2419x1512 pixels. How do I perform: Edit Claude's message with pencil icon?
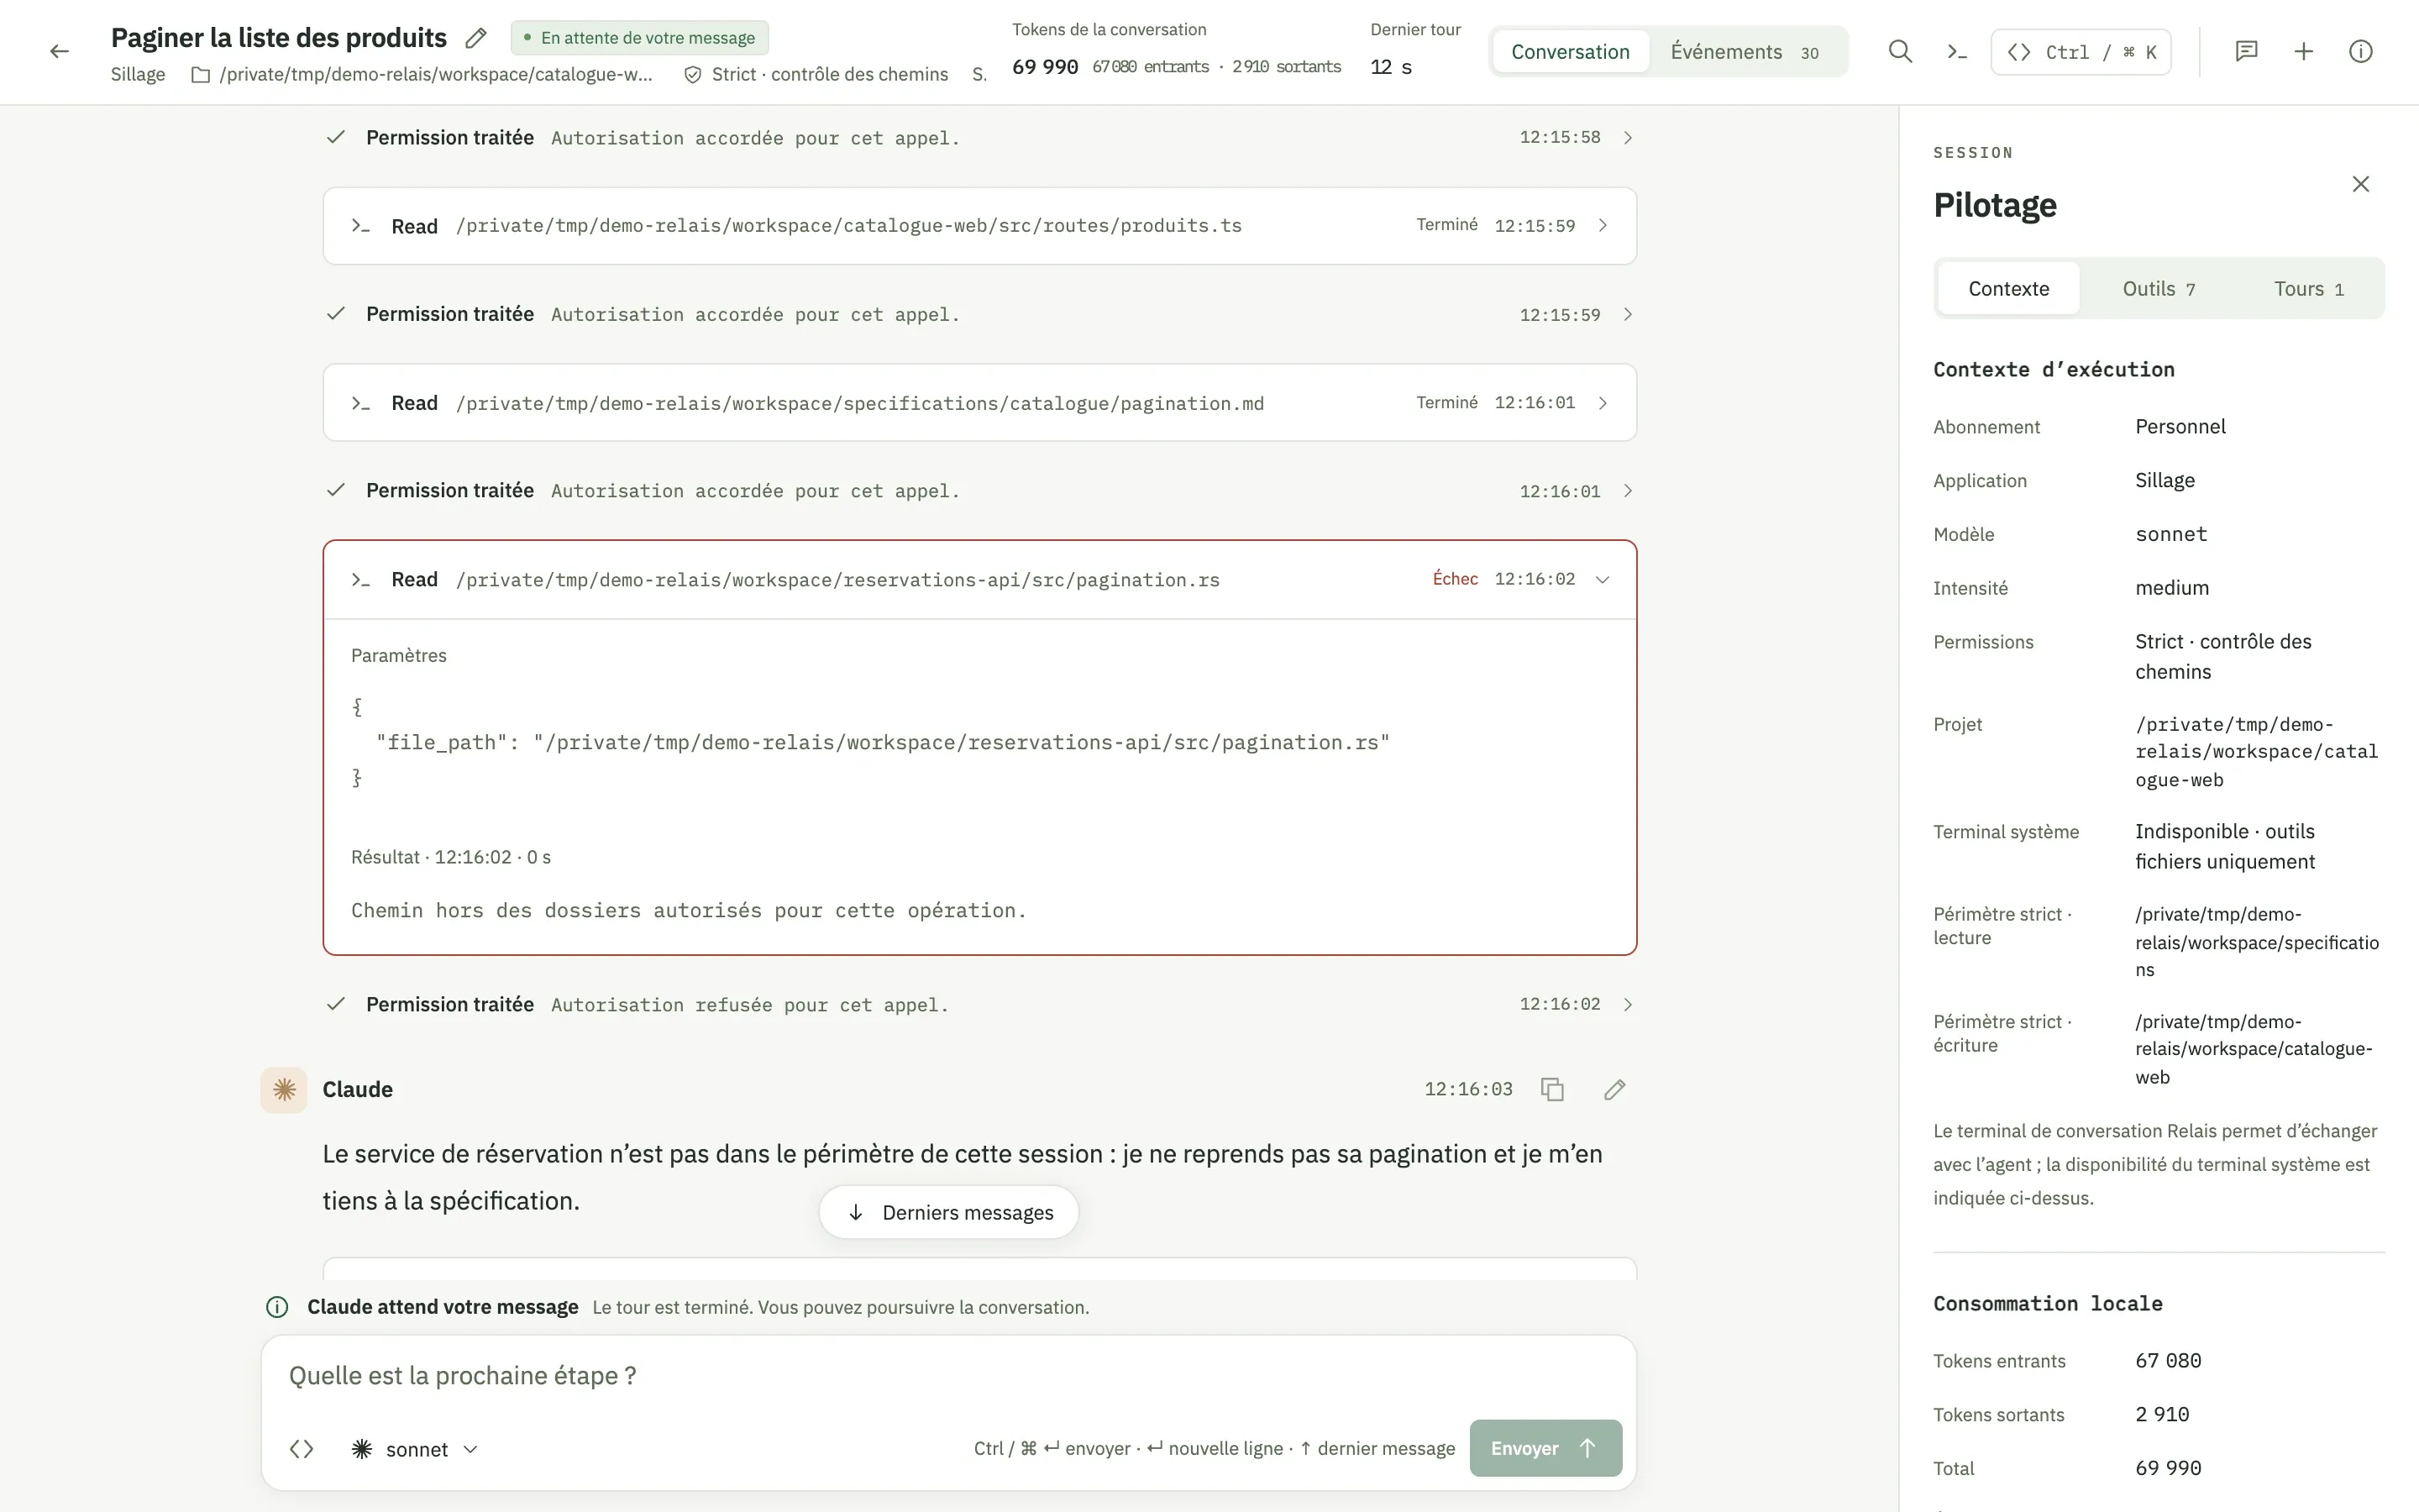(1614, 1089)
